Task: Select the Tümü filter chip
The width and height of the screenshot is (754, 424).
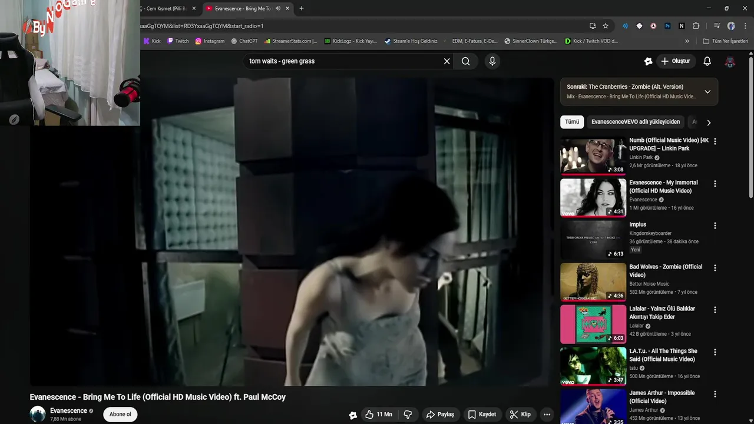Action: 572,122
